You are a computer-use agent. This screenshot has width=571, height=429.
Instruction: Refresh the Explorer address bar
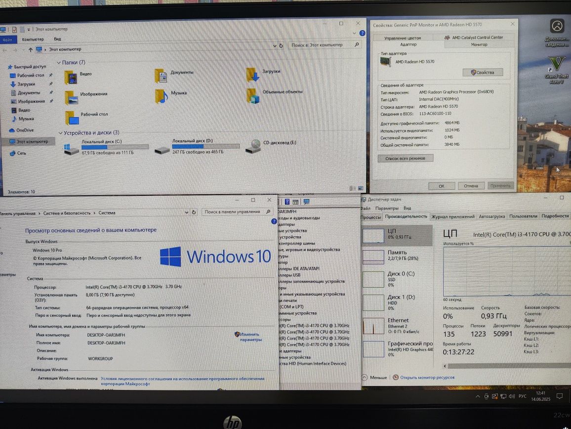tap(281, 45)
